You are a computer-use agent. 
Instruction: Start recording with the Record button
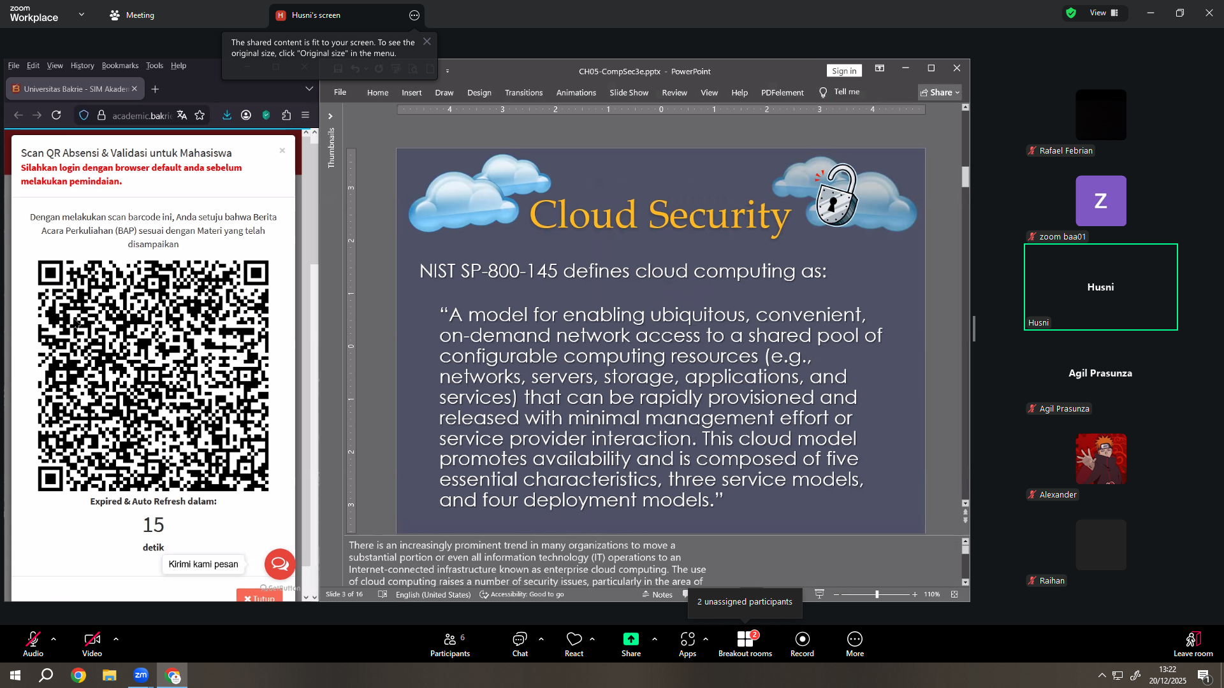click(x=802, y=643)
